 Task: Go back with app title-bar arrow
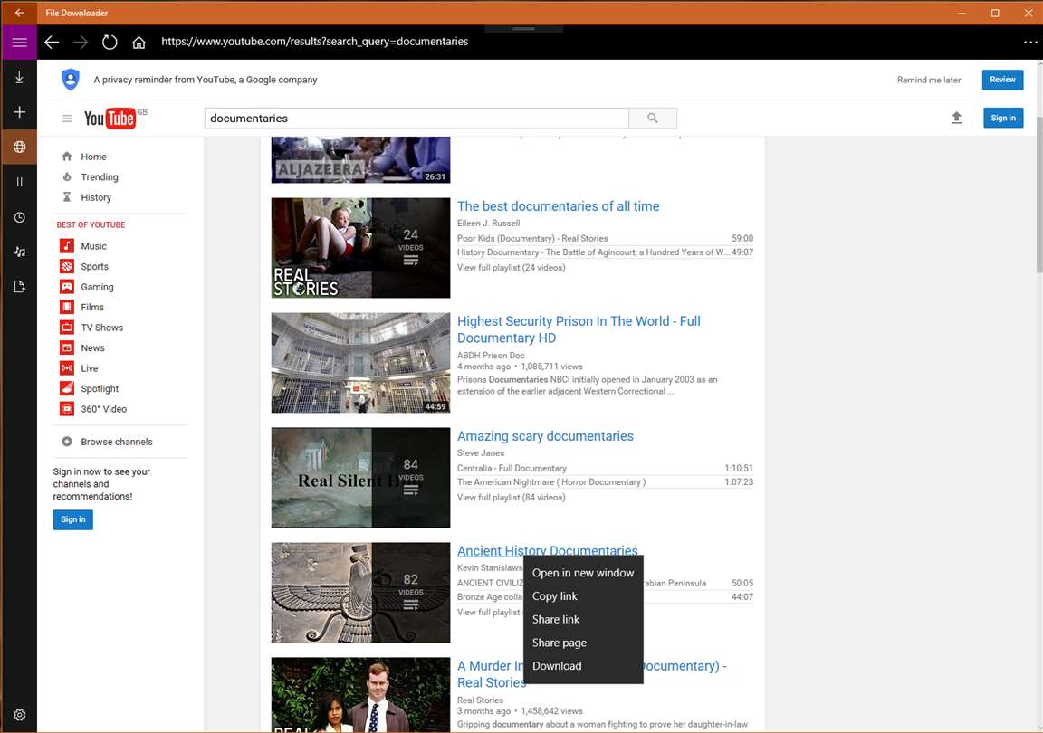(x=19, y=13)
